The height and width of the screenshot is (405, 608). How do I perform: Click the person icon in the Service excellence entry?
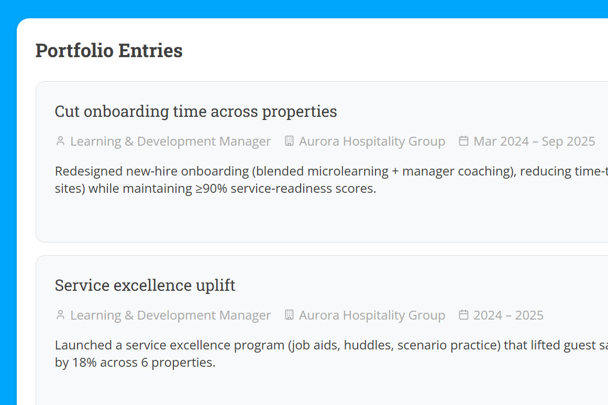coord(60,315)
